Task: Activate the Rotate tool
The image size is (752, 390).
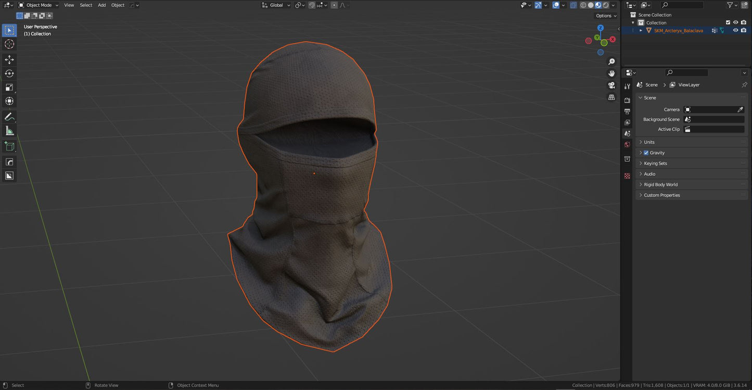Action: pos(9,73)
